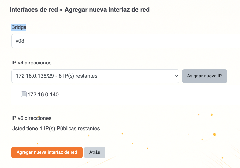Click the » breadcrumb separator

[x=61, y=10]
